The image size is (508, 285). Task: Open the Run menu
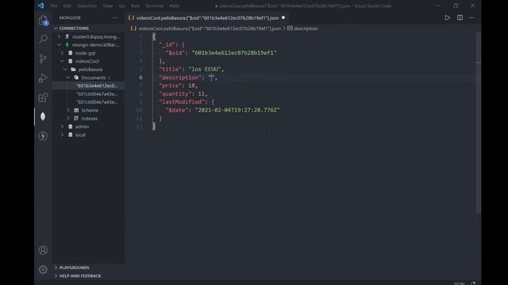tap(135, 6)
